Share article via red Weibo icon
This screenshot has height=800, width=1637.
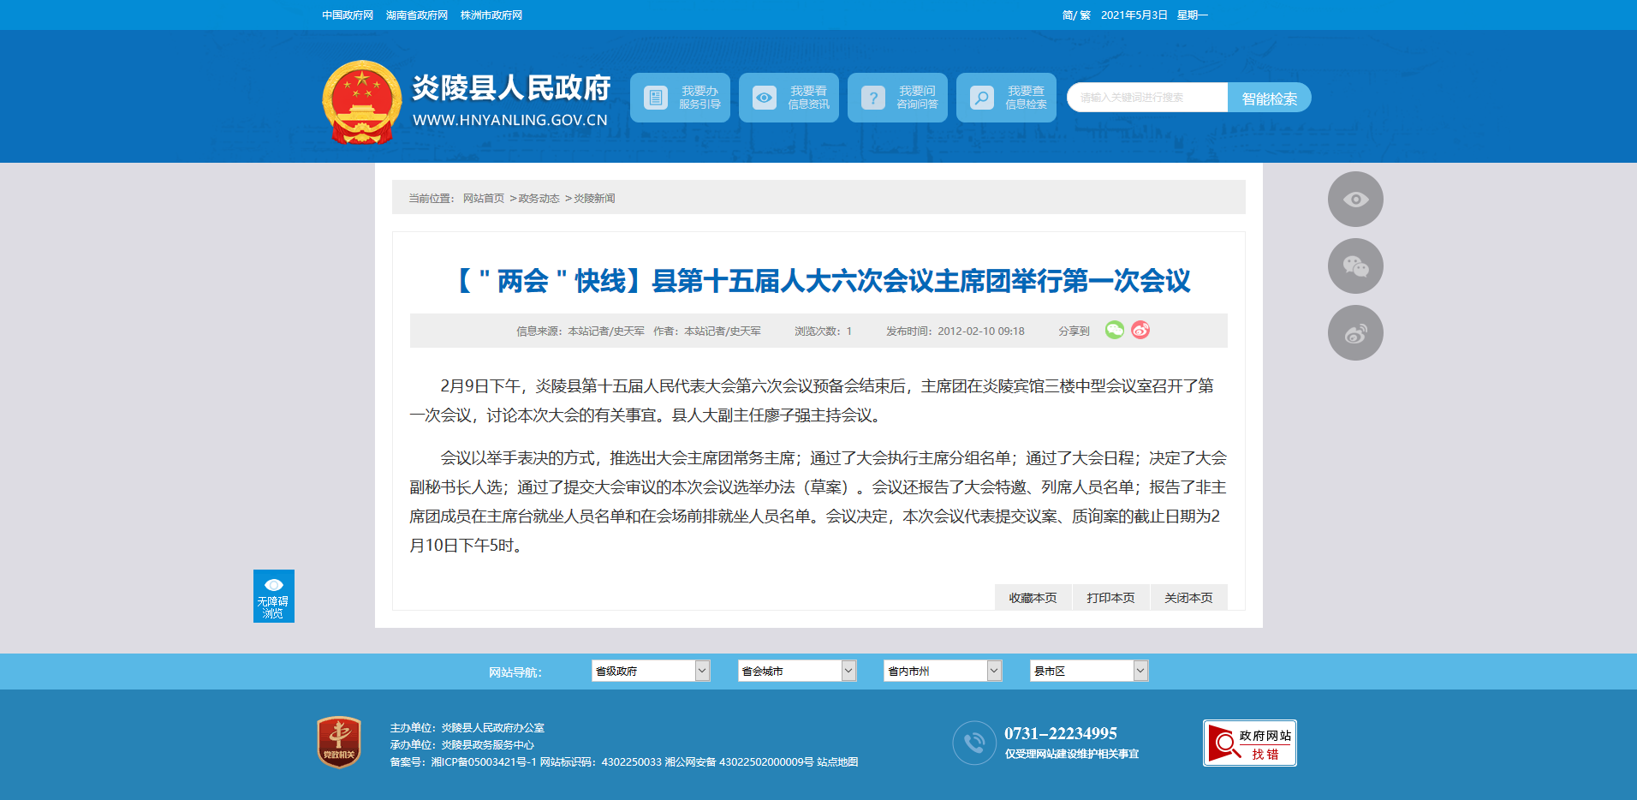(x=1140, y=330)
